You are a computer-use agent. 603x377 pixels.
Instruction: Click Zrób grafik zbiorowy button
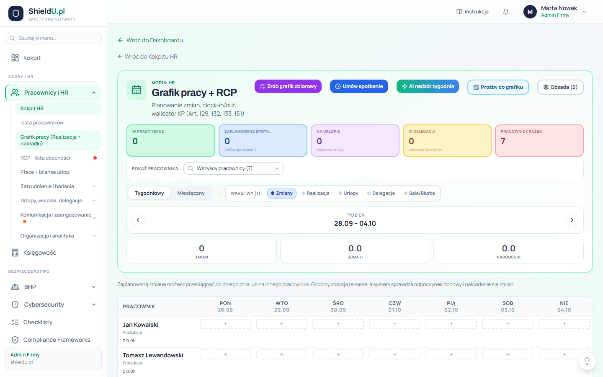click(288, 86)
